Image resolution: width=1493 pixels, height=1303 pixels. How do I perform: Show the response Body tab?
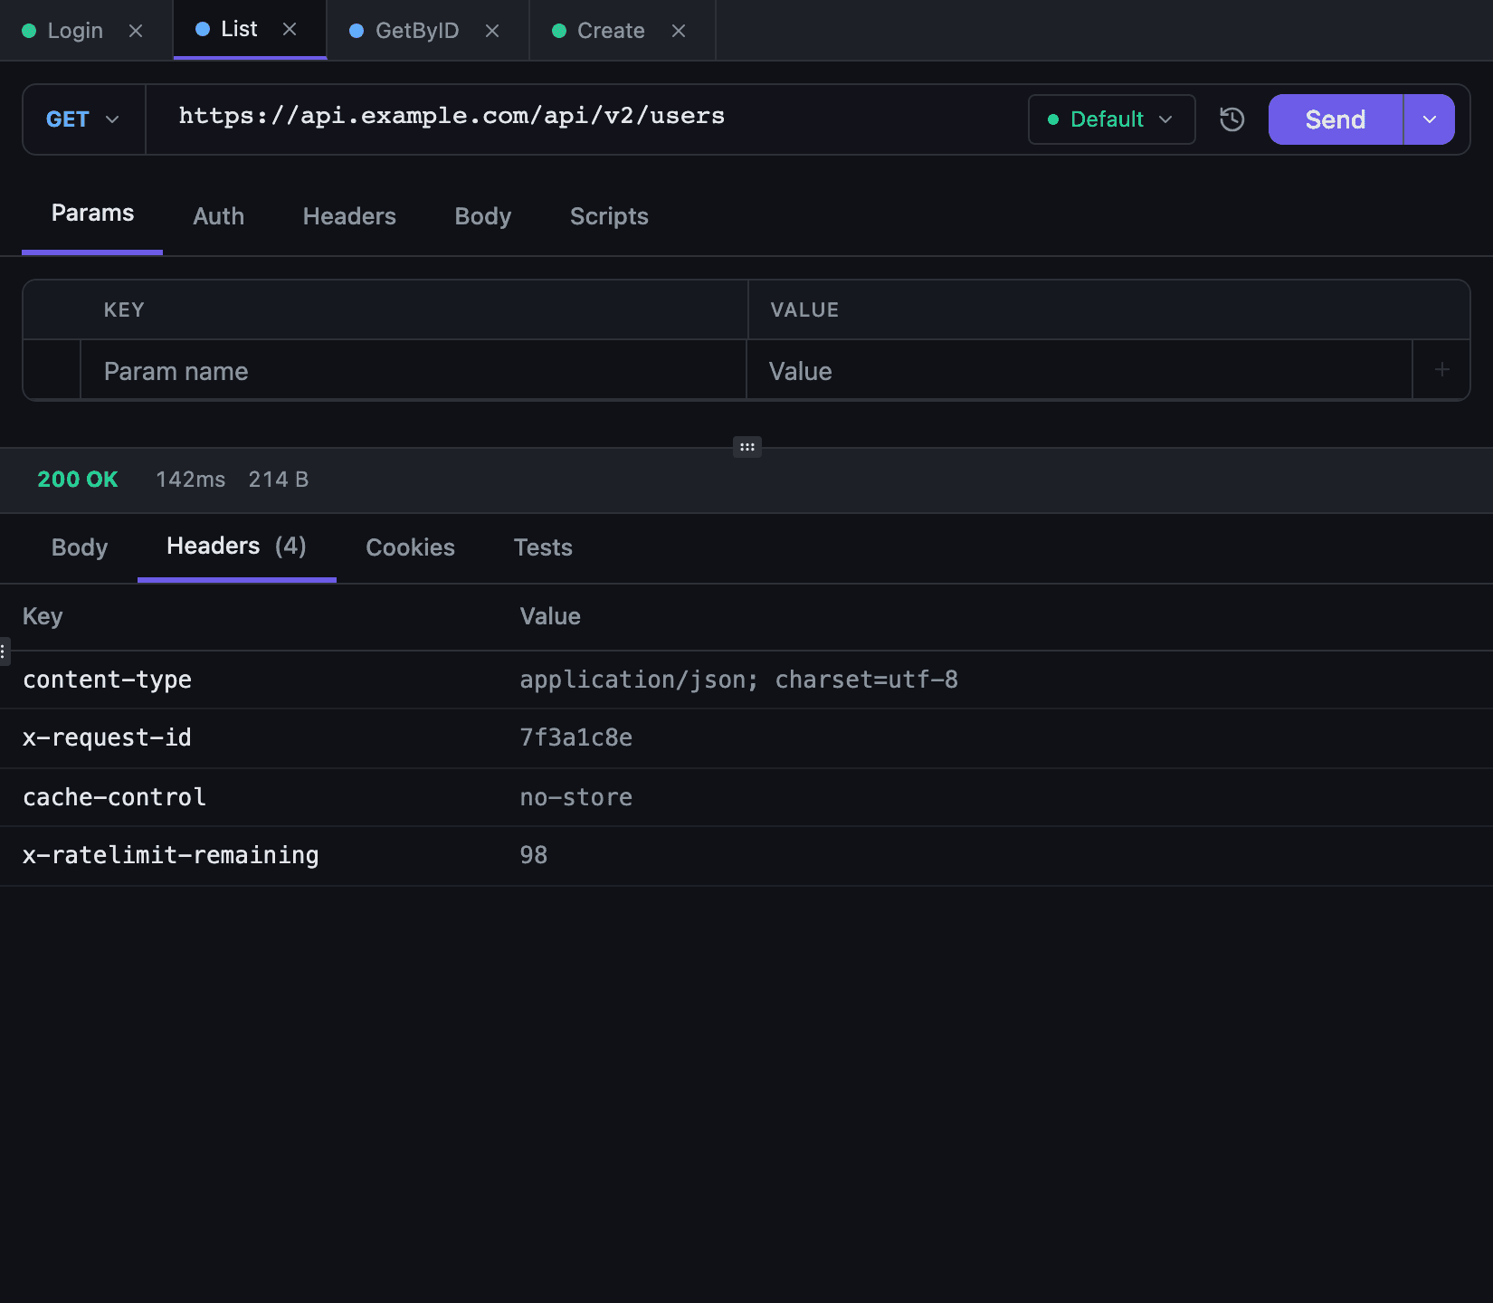[x=80, y=547]
